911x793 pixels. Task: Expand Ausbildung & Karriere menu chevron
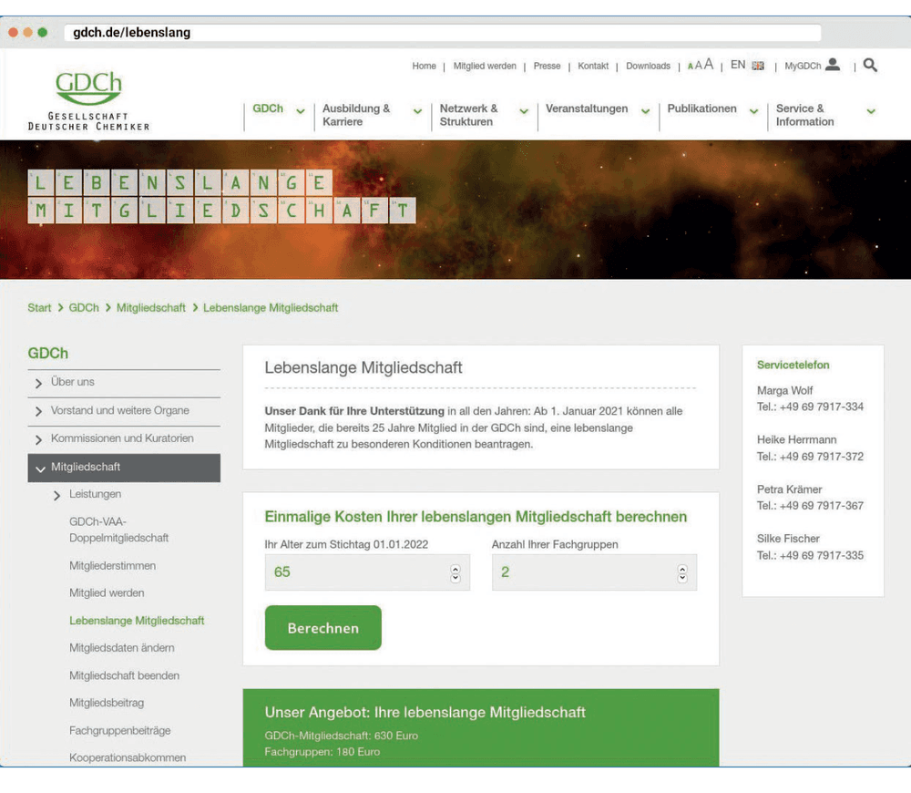coord(417,111)
